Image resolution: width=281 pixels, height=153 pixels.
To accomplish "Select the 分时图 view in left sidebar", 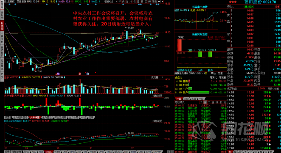I will click(x=2, y=15).
